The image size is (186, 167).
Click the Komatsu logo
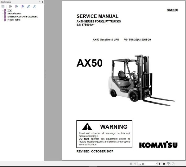(158, 144)
